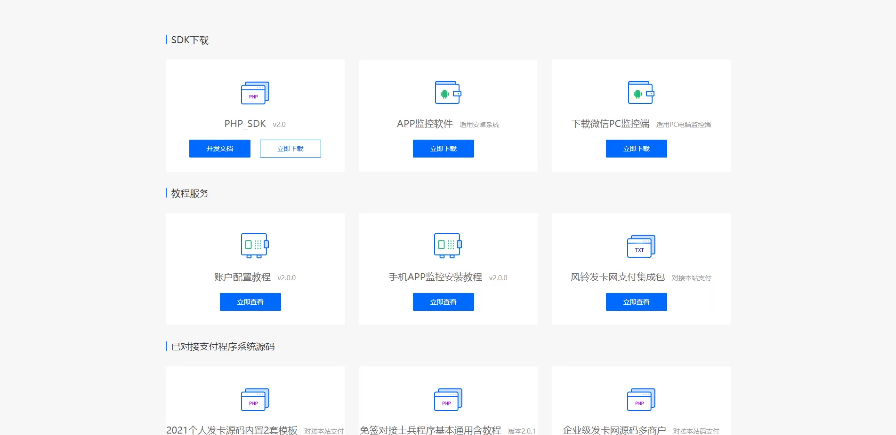Click PHP icon above 免签对接士兵程序

[448, 400]
